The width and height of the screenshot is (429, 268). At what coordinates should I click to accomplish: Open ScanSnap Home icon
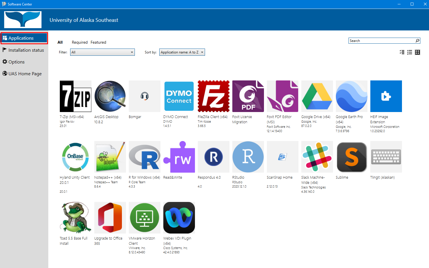[x=283, y=157]
